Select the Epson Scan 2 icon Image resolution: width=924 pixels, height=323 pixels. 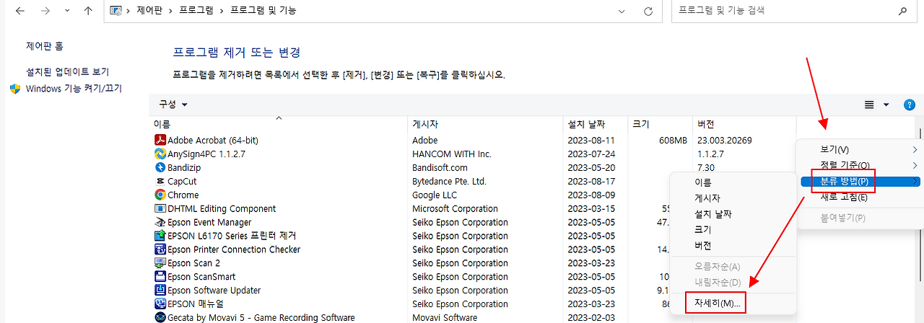[160, 263]
